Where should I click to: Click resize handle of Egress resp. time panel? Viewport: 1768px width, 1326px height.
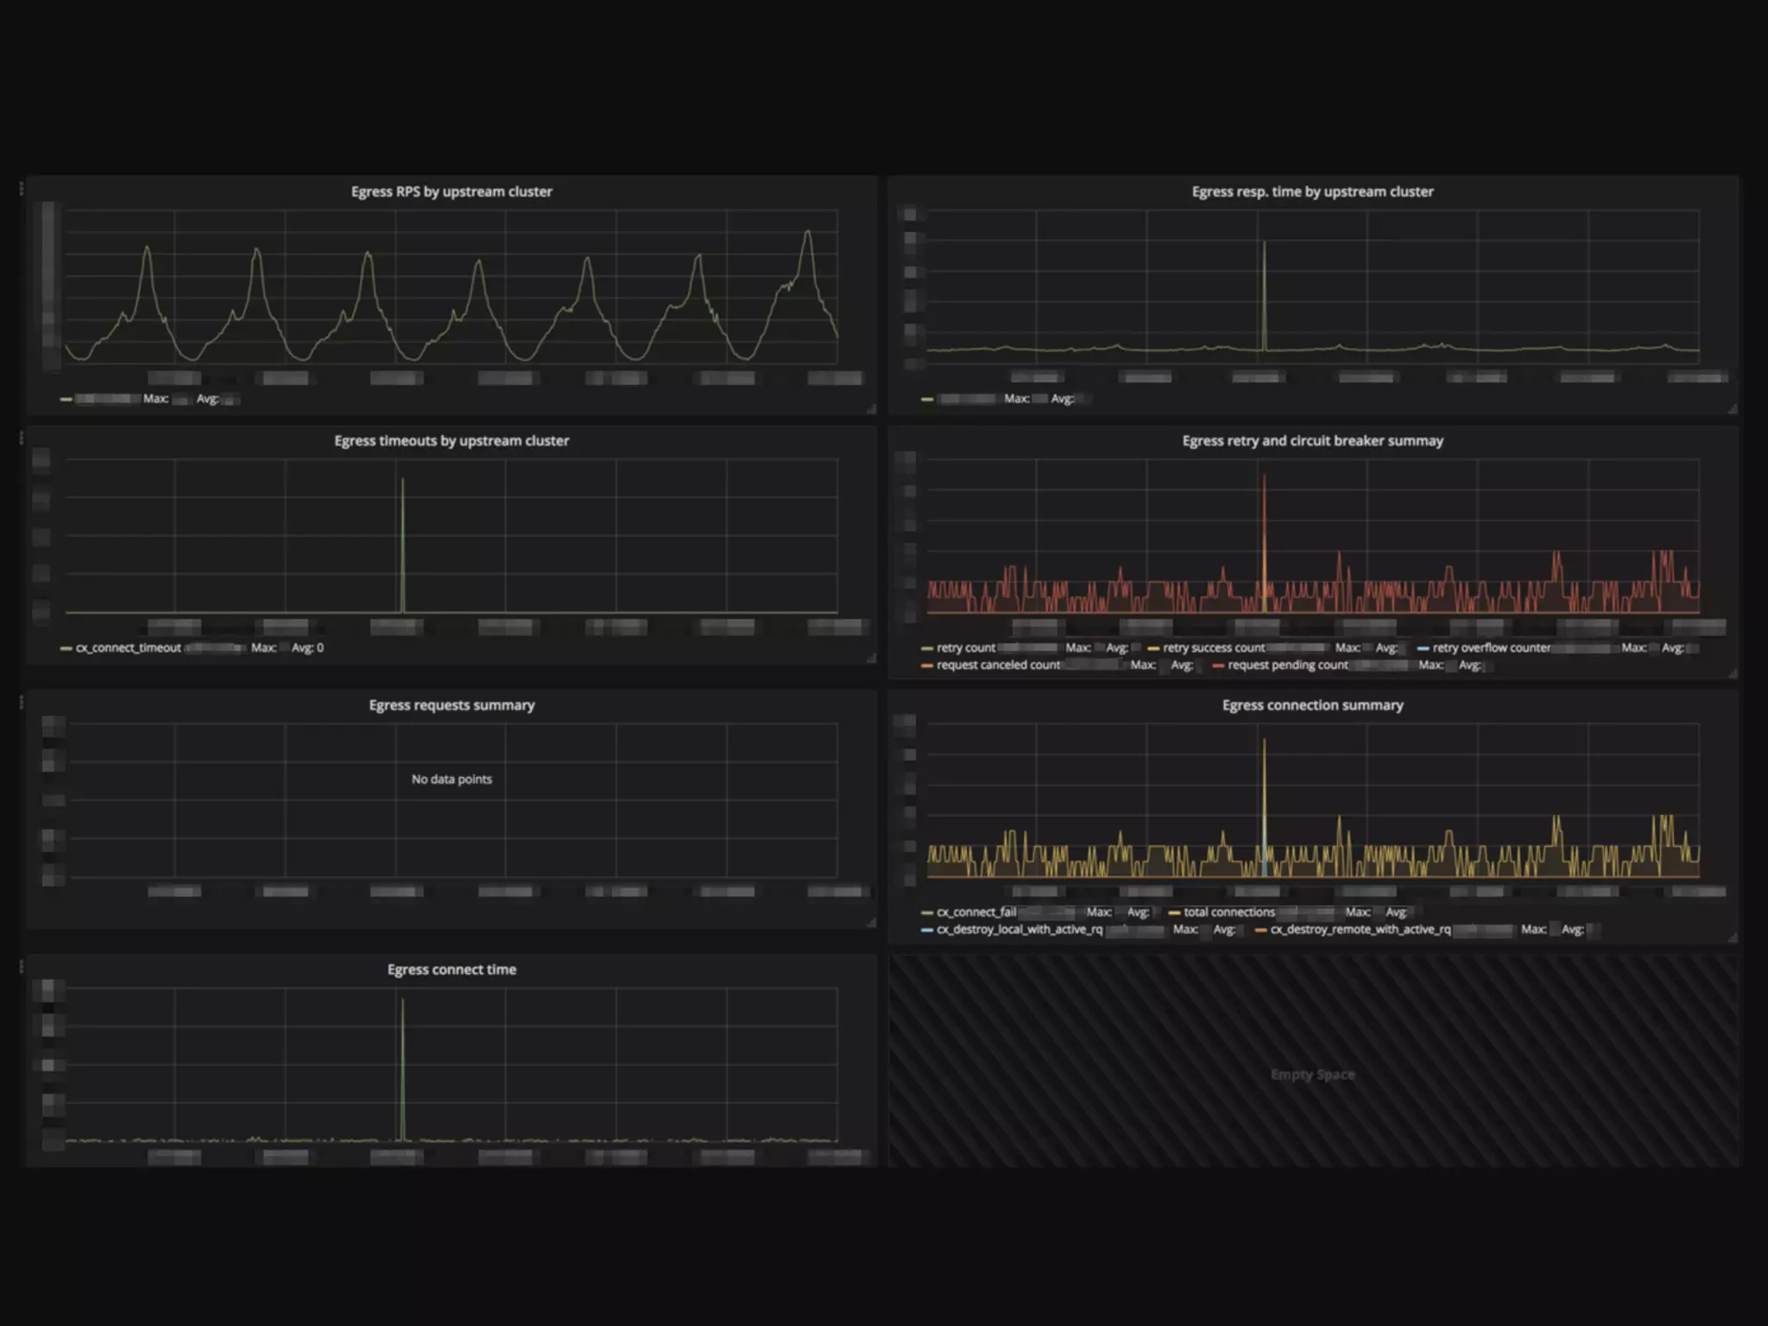click(x=1732, y=409)
